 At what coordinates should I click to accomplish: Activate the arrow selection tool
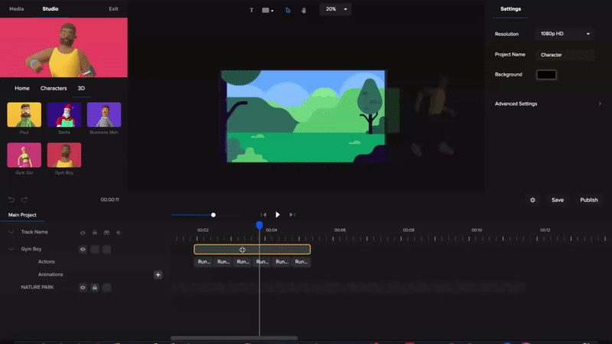coord(288,11)
